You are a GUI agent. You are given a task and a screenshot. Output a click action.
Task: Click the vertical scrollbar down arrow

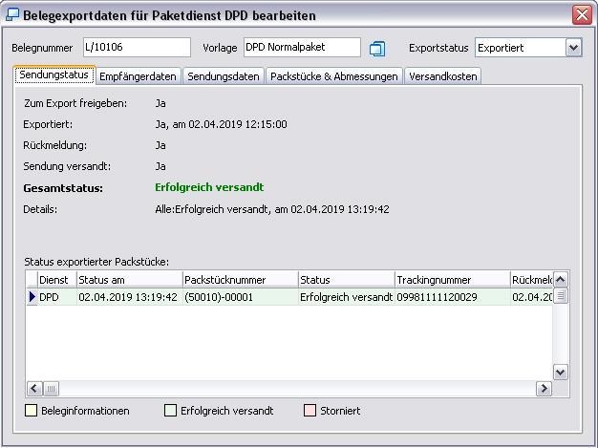pos(561,372)
